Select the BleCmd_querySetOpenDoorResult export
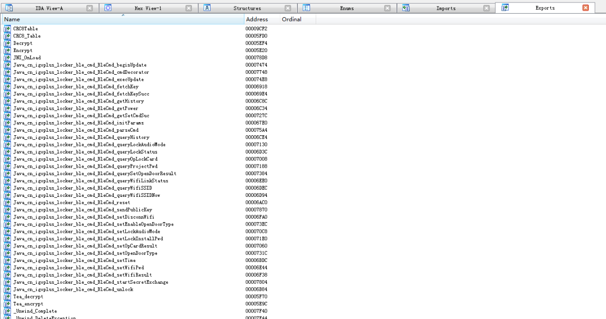This screenshot has height=319, width=606. tap(95, 174)
